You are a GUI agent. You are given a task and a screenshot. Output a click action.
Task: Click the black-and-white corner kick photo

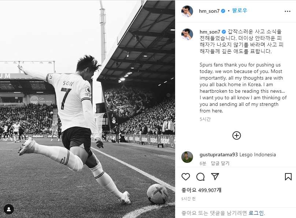tap(88, 109)
